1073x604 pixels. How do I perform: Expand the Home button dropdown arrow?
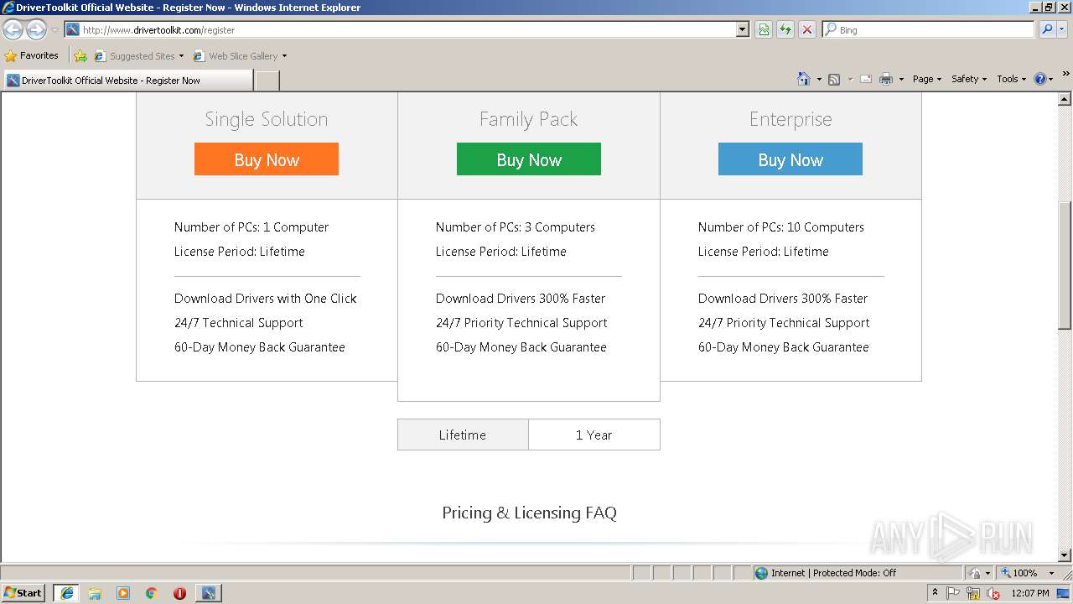819,79
